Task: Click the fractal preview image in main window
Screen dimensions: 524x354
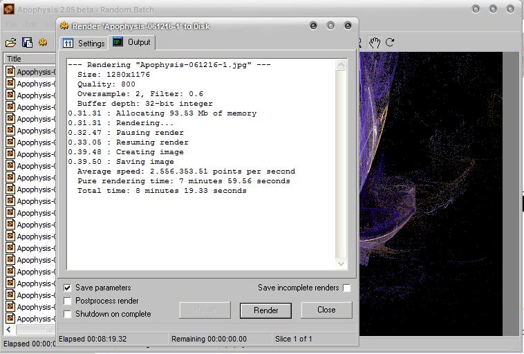Action: click(x=431, y=194)
